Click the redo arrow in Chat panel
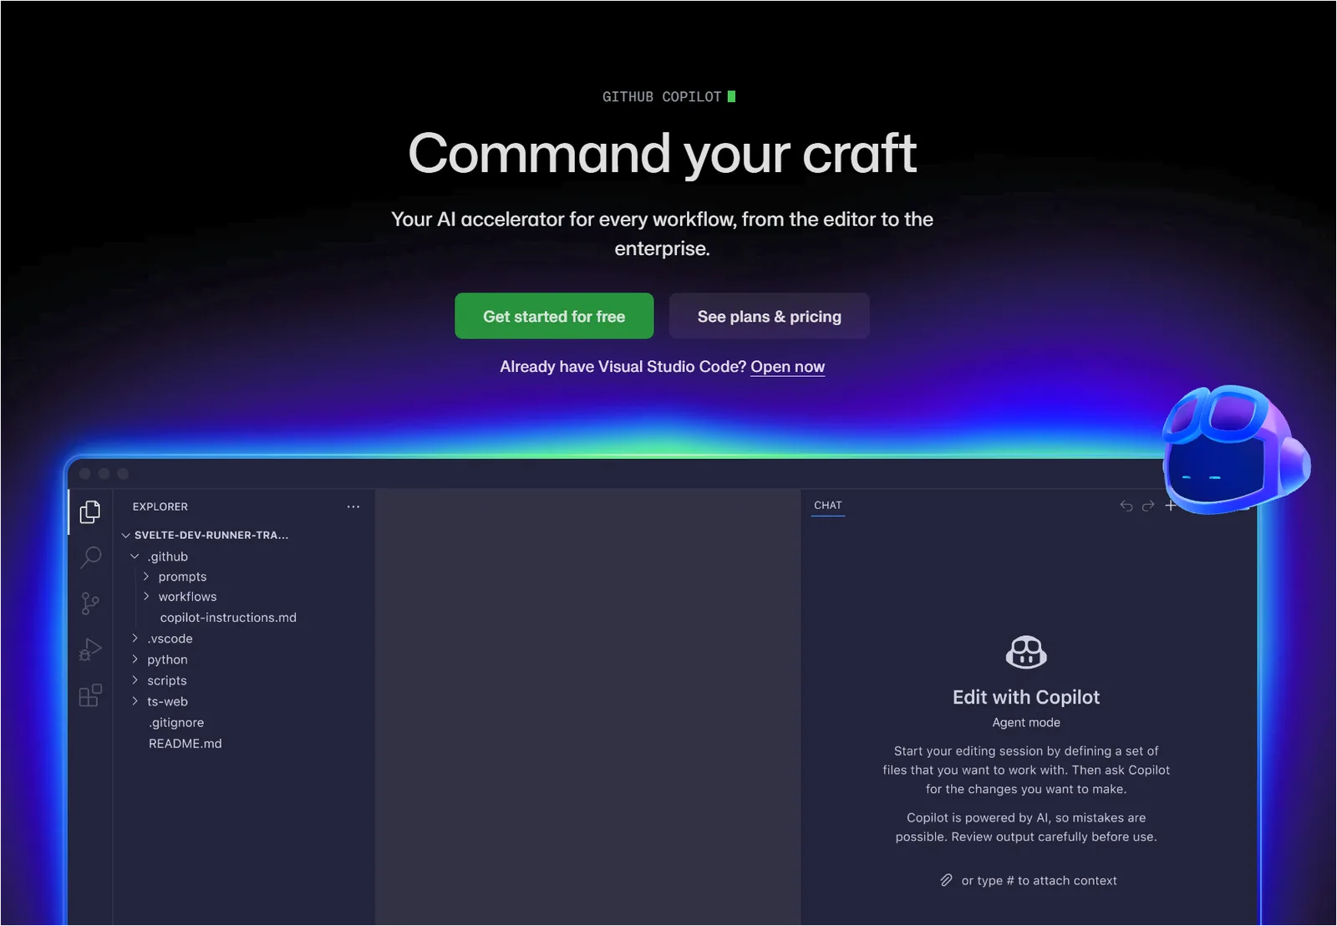Screen dimensions: 1337x926 click(1148, 506)
